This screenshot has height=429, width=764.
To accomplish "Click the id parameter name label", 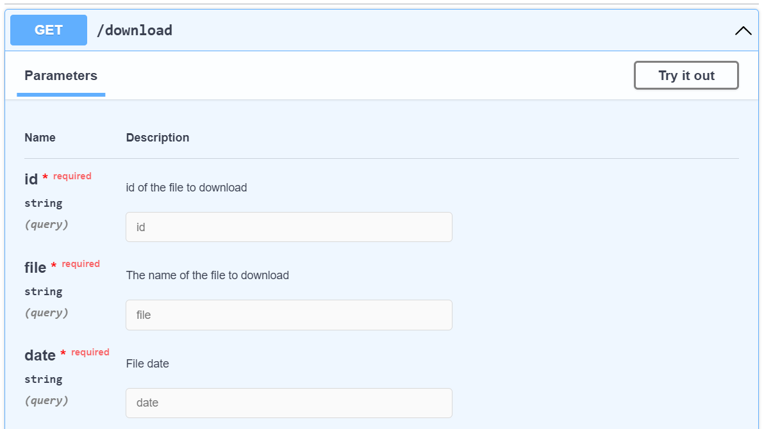I will [31, 180].
